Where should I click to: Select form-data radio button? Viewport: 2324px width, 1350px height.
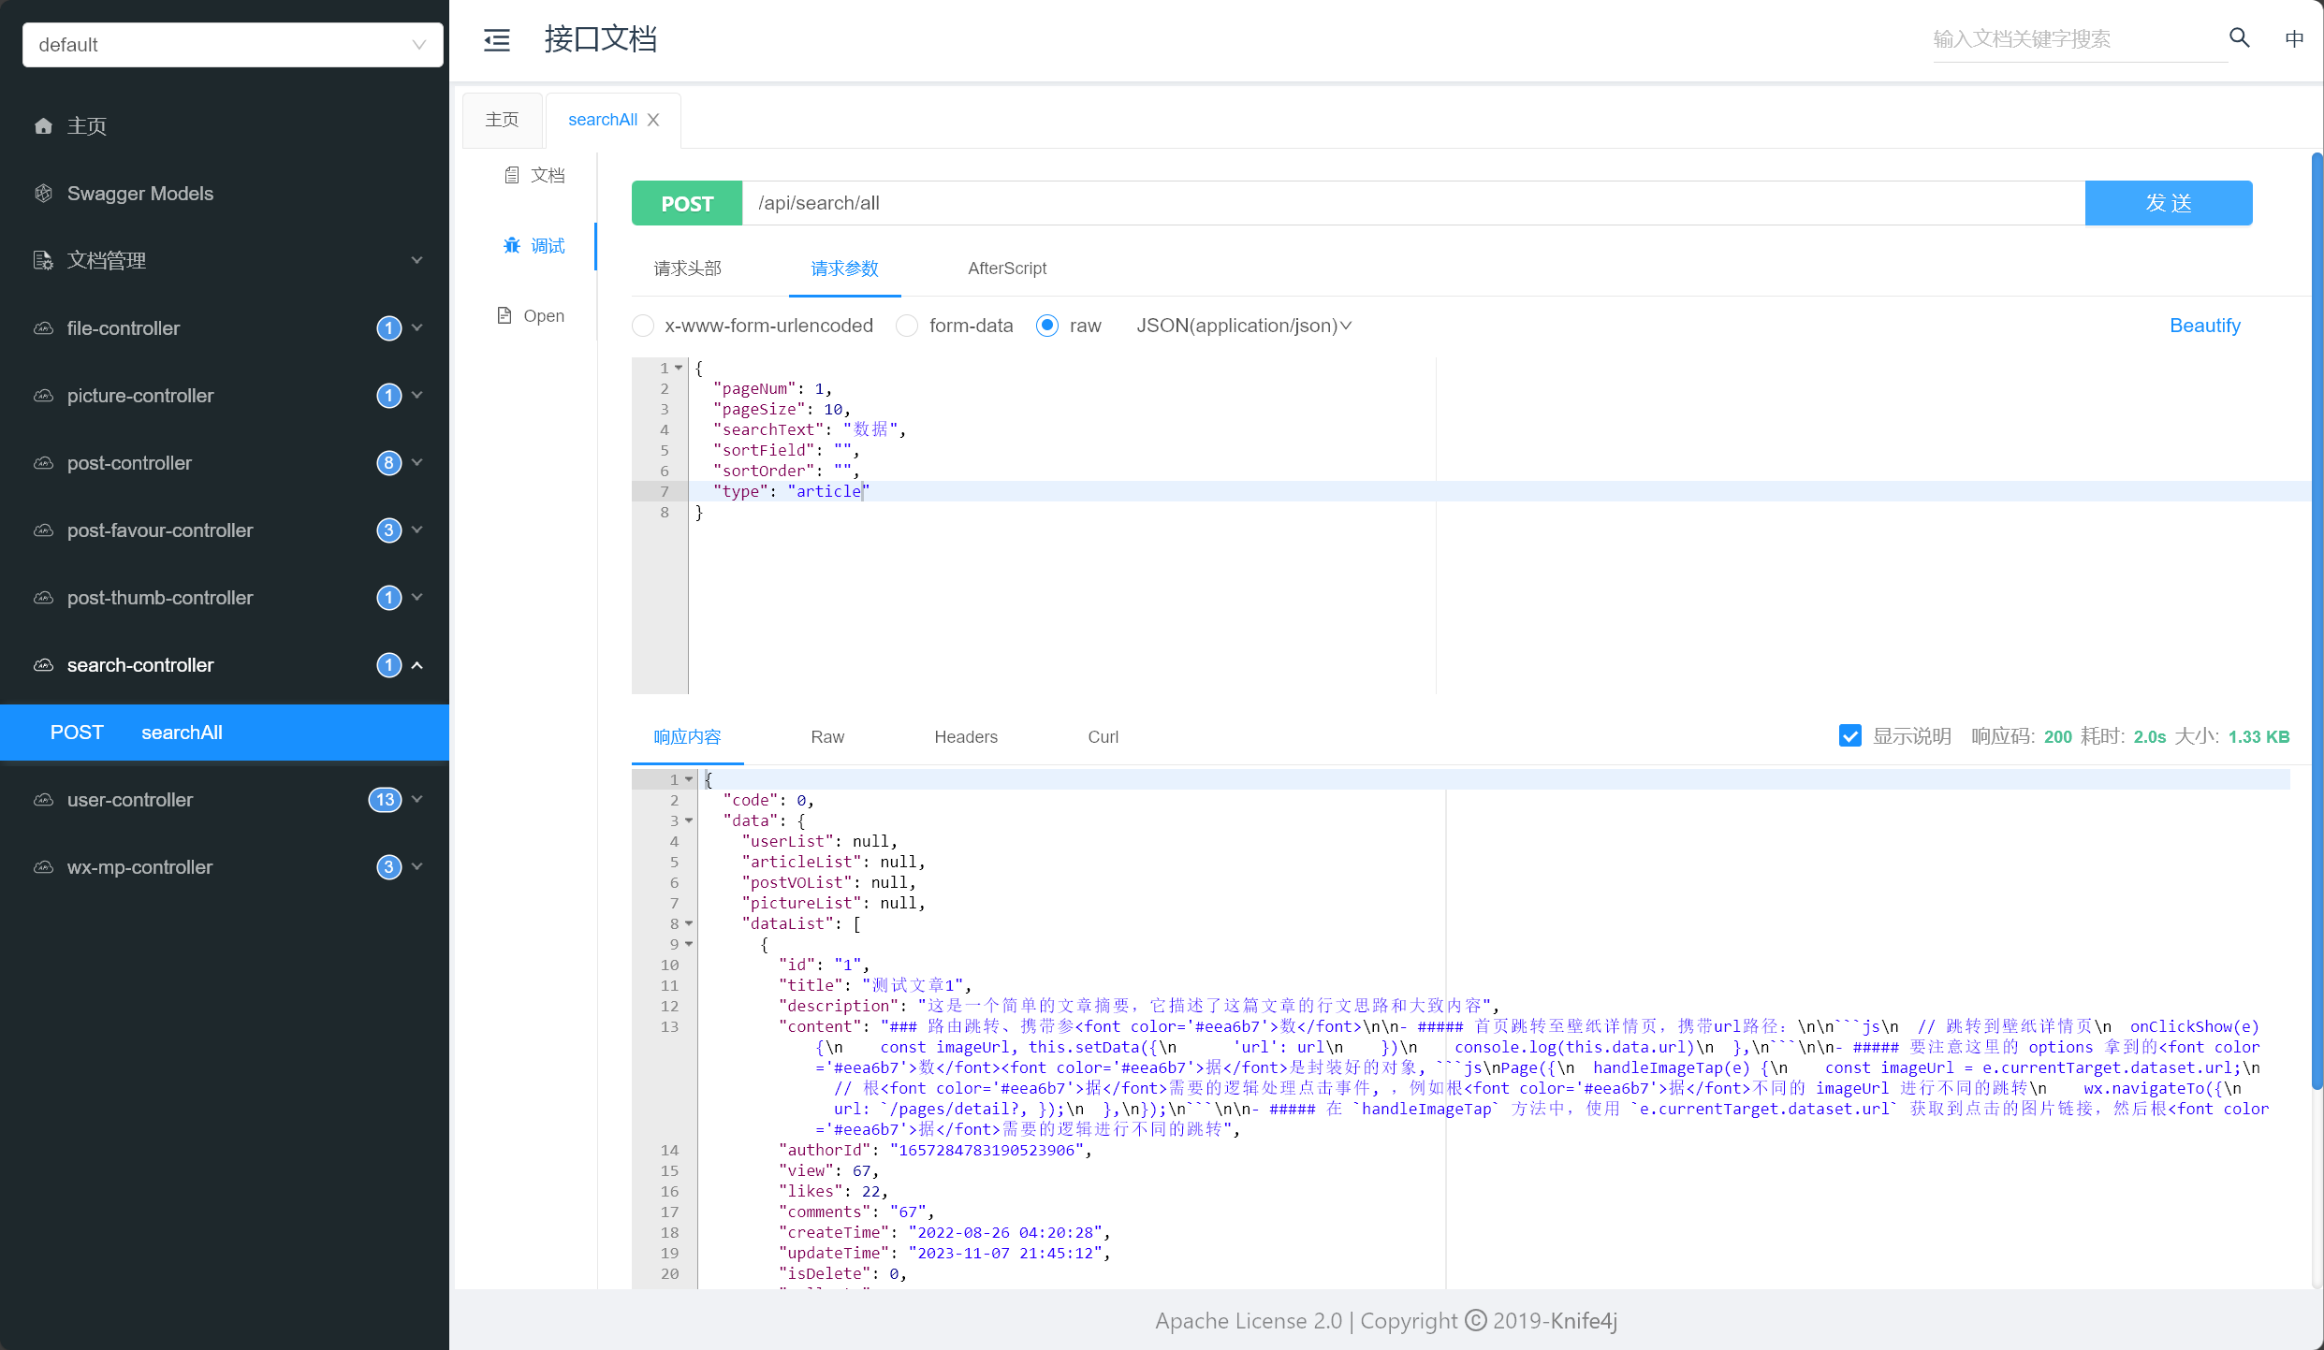pos(907,326)
